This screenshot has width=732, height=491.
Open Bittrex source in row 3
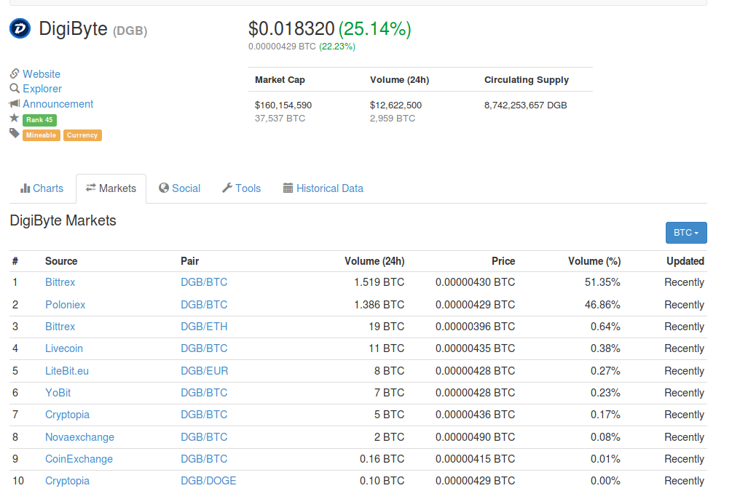pos(60,327)
